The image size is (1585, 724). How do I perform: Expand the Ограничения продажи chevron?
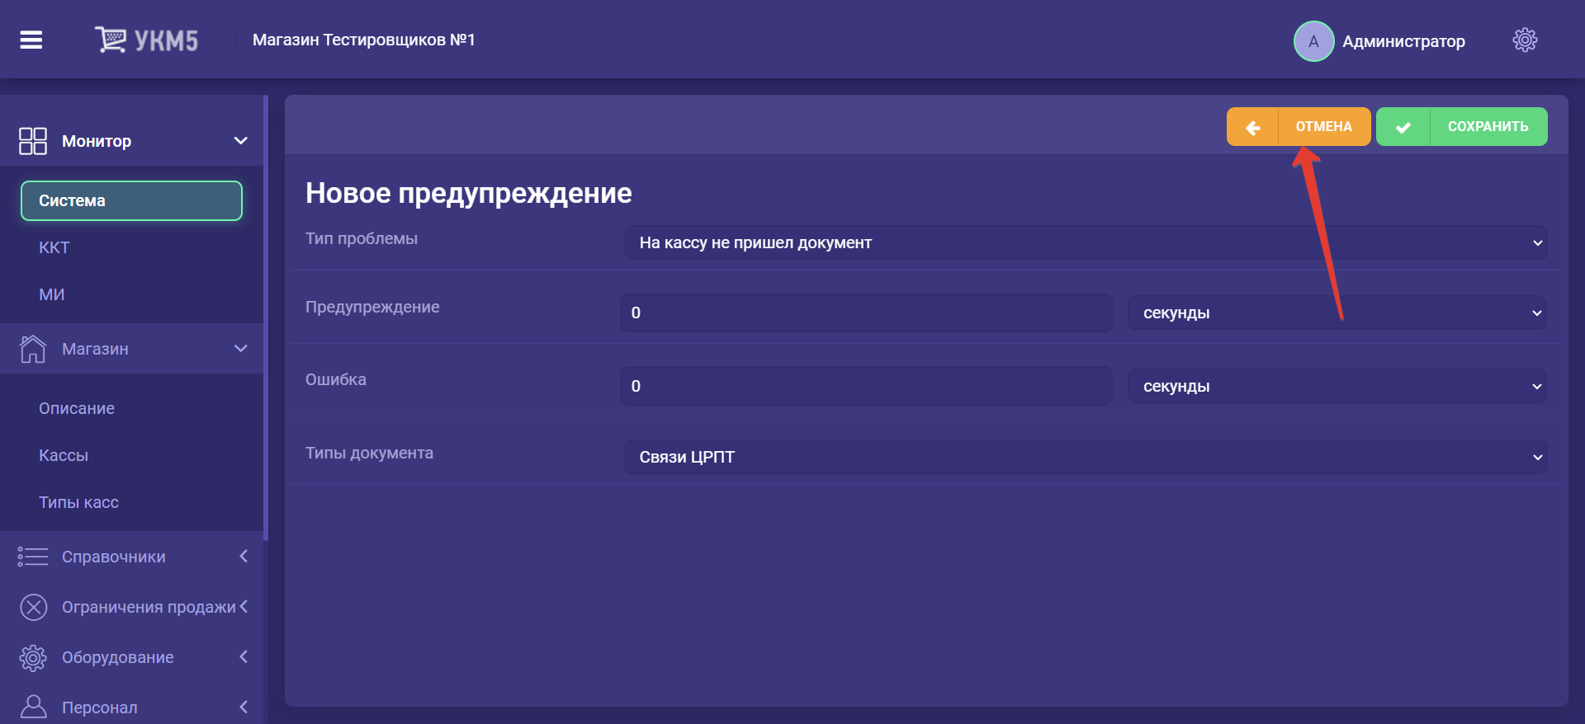[x=244, y=606]
